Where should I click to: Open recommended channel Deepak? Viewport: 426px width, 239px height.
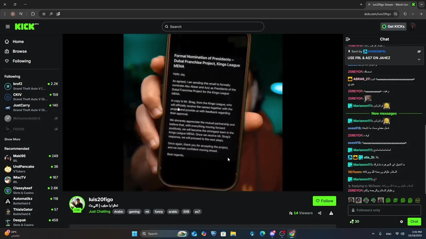click(x=31, y=222)
